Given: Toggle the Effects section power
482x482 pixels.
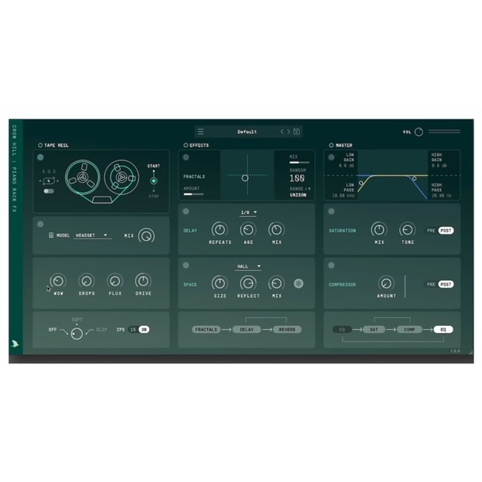Looking at the screenshot, I should click(x=186, y=145).
